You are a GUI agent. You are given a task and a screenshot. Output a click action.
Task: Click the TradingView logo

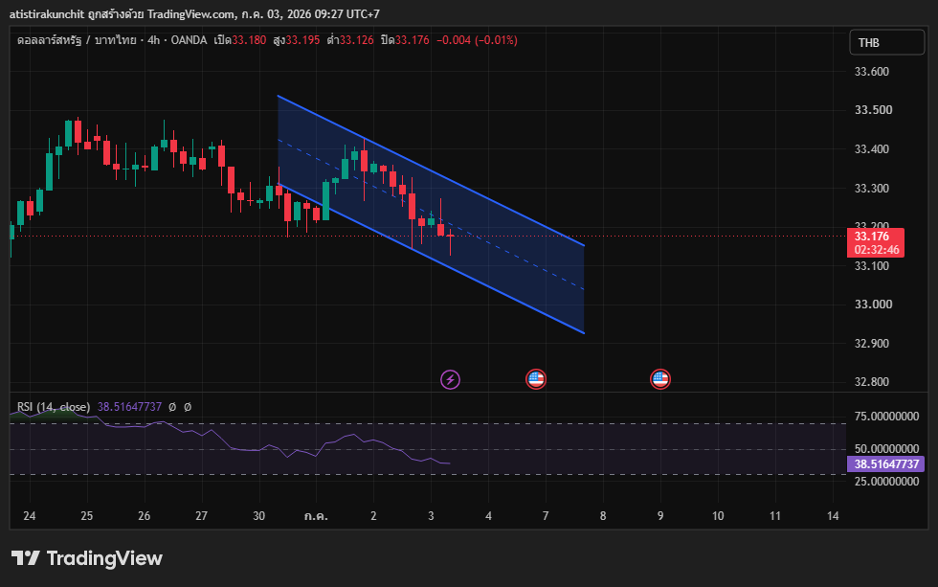tap(87, 558)
